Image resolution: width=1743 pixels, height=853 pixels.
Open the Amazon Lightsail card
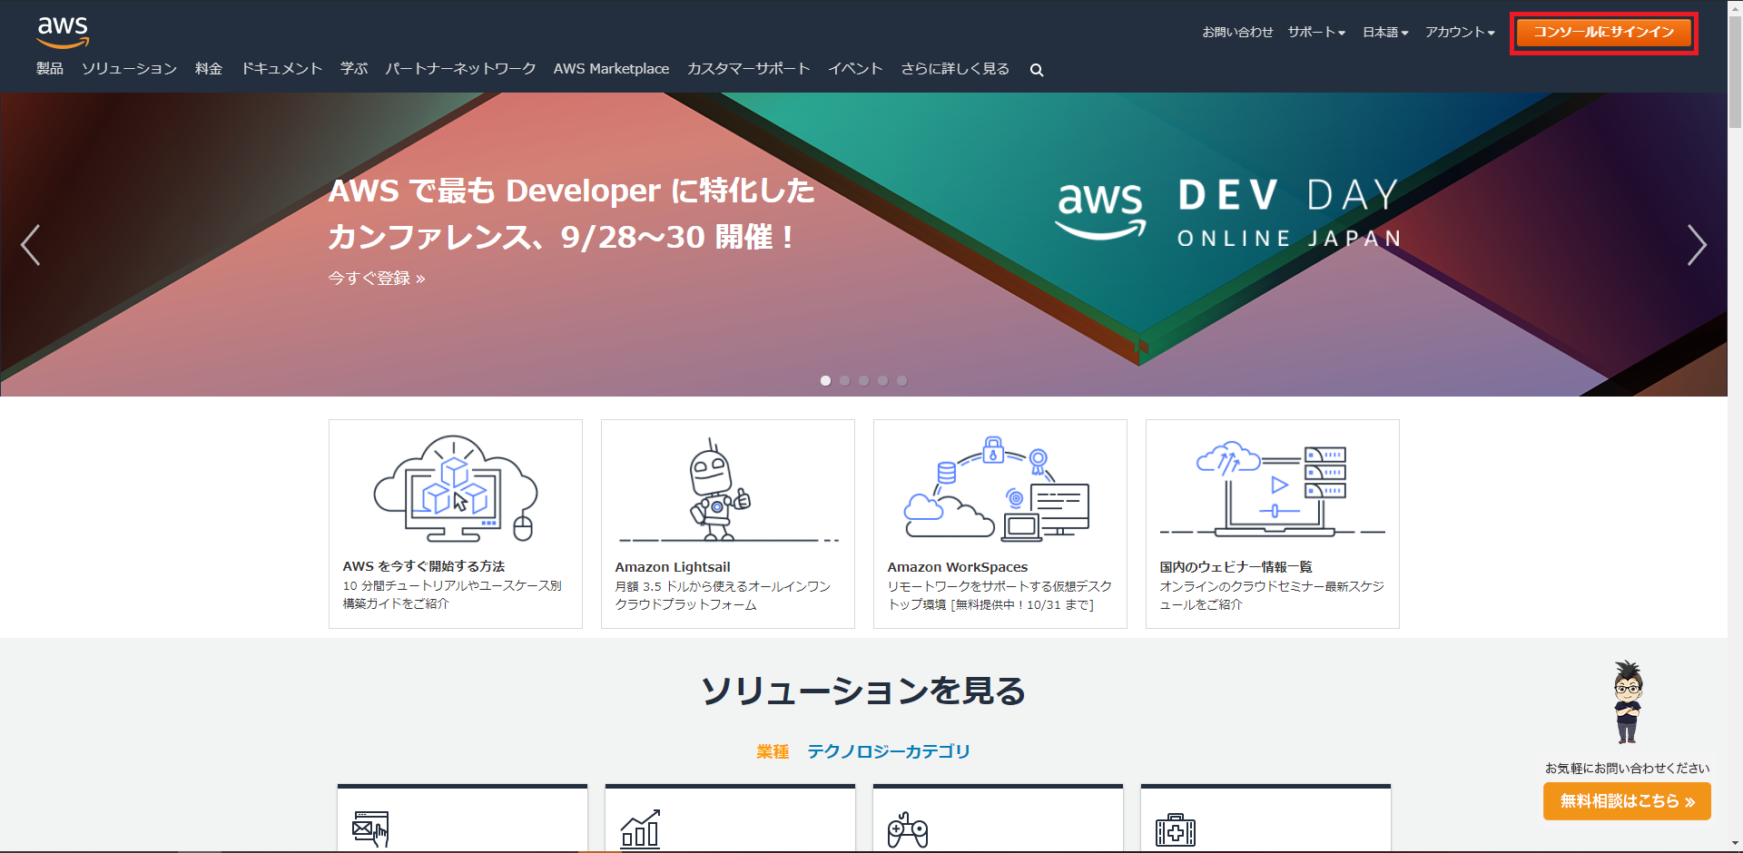(x=728, y=524)
